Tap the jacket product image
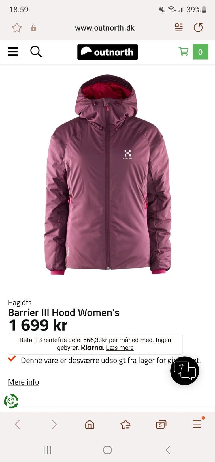215x462 pixels. [108, 175]
